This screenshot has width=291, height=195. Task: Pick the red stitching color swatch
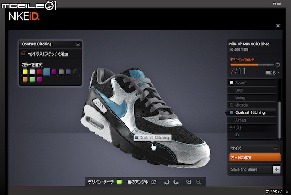tap(40, 72)
